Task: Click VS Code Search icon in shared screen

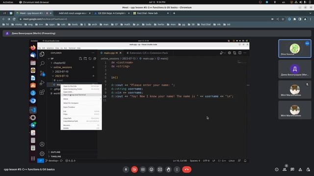Action: 42,64
